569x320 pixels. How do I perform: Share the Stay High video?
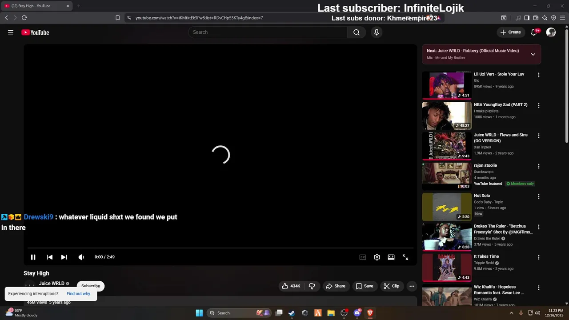[x=336, y=286]
